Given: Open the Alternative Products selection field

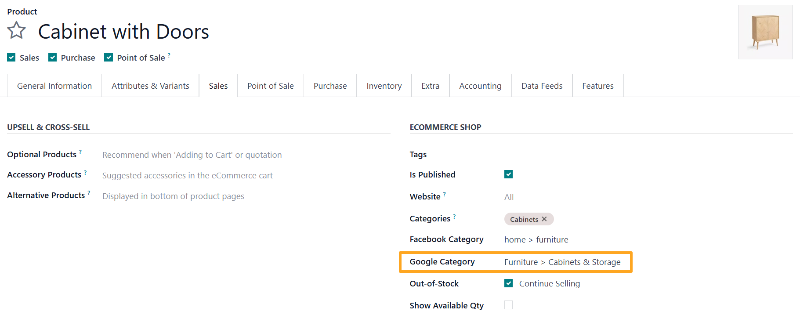Looking at the screenshot, I should pyautogui.click(x=246, y=196).
